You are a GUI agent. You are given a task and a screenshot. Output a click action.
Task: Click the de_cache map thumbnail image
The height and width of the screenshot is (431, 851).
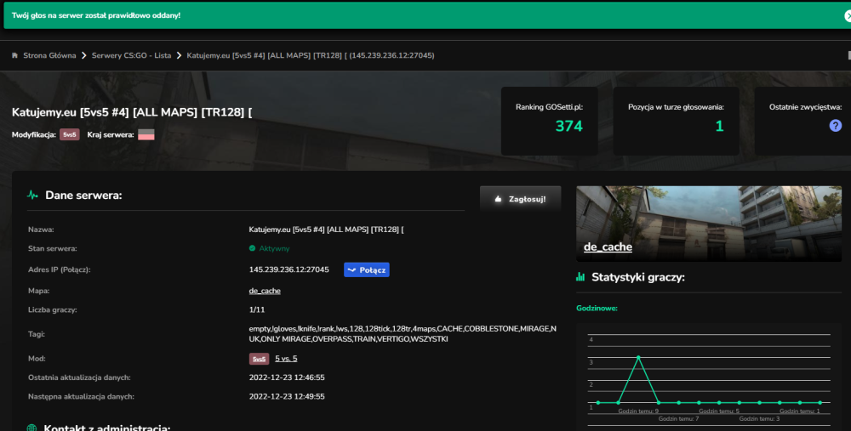[709, 224]
